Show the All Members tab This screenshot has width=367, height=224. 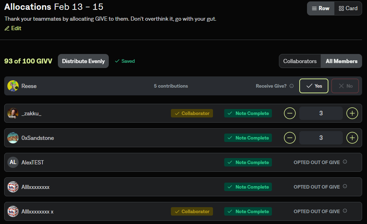(341, 61)
